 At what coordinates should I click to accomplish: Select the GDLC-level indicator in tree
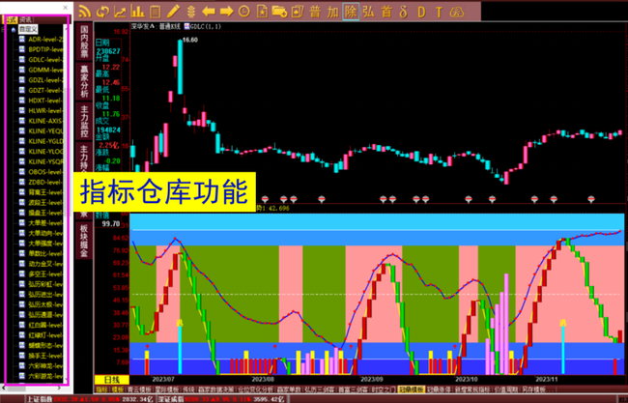tap(44, 60)
